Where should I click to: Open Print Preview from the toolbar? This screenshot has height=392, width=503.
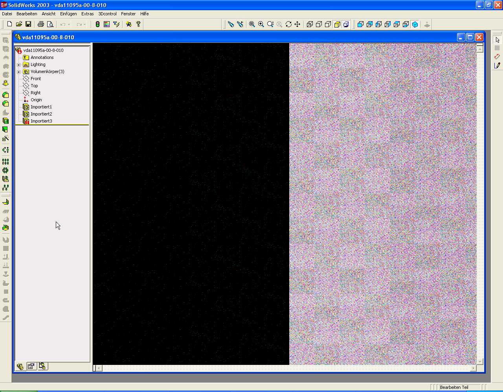coord(50,24)
